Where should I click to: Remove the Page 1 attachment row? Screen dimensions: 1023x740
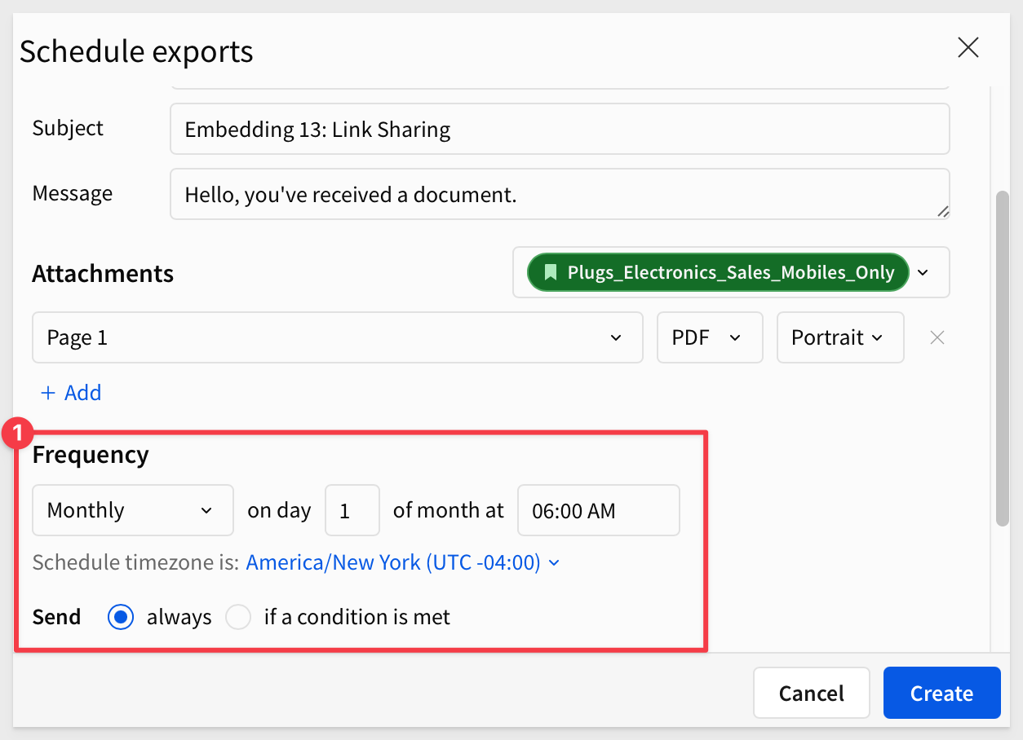[937, 337]
